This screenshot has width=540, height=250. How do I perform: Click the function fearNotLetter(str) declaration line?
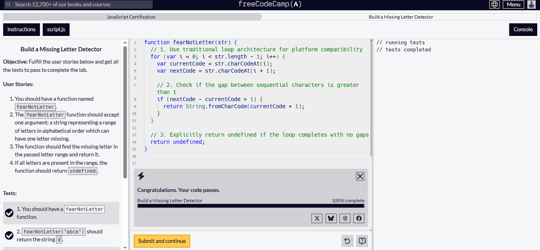click(x=191, y=42)
